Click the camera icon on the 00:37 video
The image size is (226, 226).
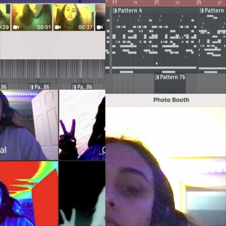(58, 27)
